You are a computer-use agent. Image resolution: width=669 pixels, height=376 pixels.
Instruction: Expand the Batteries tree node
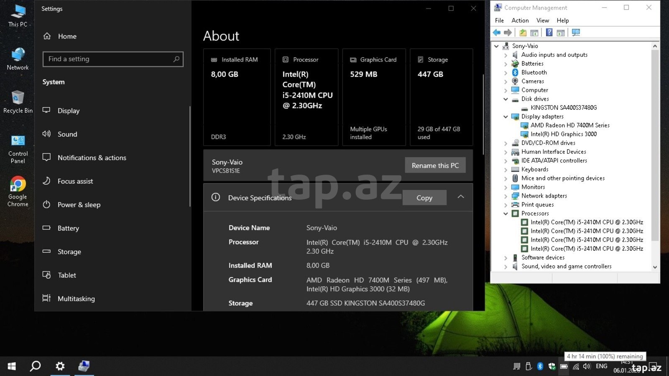506,64
